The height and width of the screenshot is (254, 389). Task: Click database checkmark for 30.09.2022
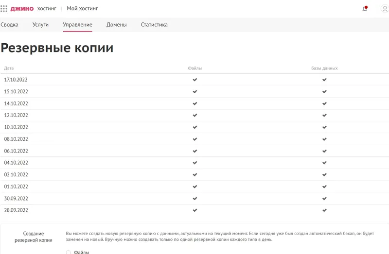324,198
